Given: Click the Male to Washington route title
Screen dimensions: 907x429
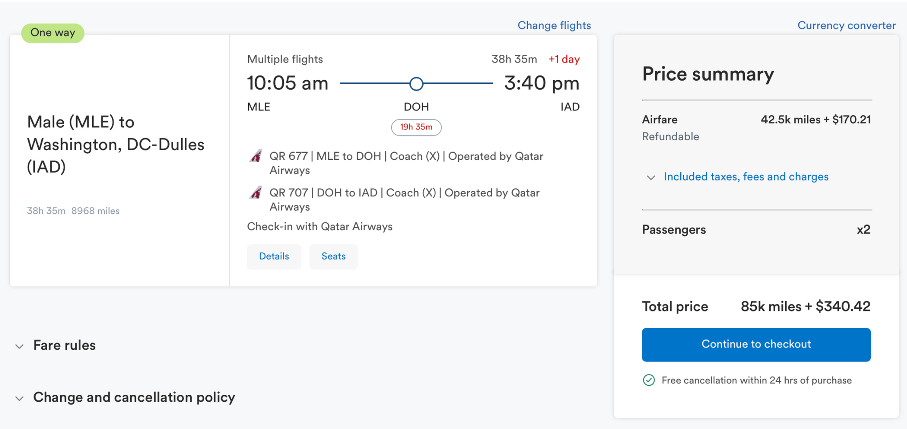Looking at the screenshot, I should click(115, 144).
